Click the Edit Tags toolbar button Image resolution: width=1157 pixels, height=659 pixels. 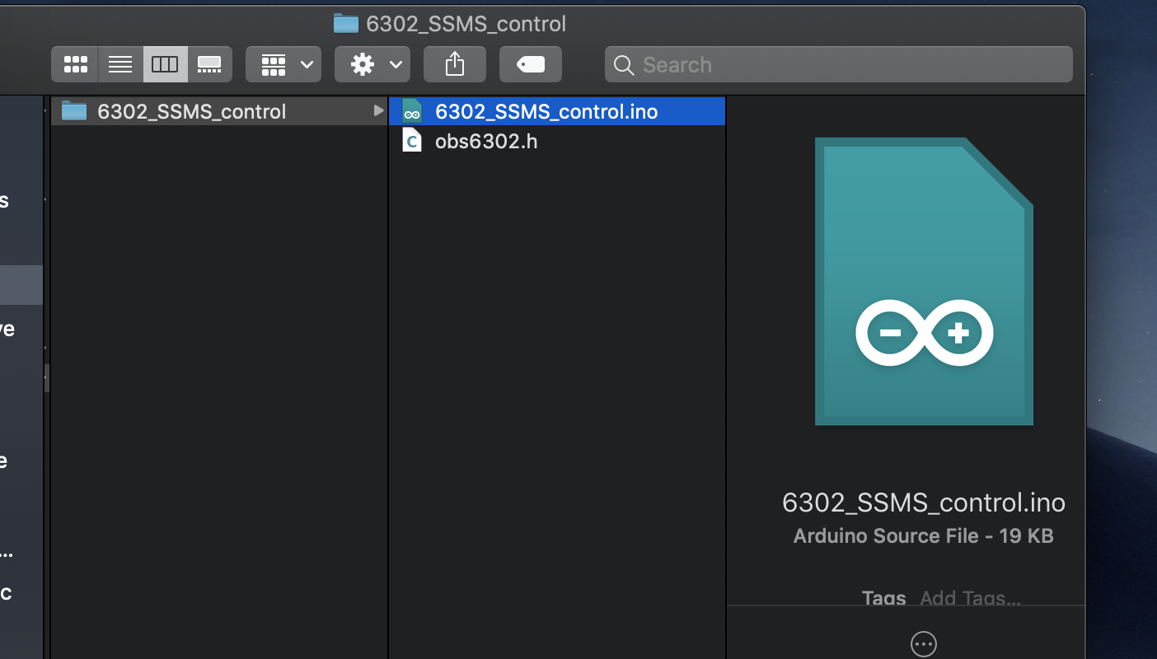click(x=531, y=64)
